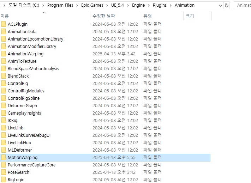Image resolution: width=251 pixels, height=183 pixels.
Task: Click PoseSearch's date 2025-04-13 오후 3:42
Action: pos(114,172)
